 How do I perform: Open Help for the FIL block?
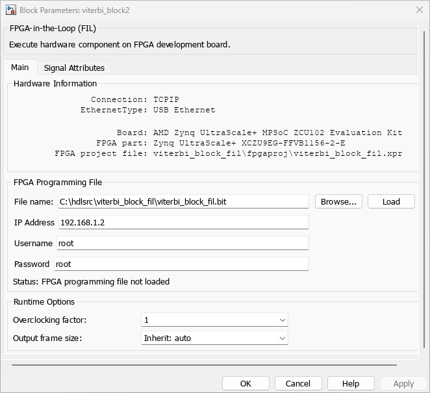(351, 383)
